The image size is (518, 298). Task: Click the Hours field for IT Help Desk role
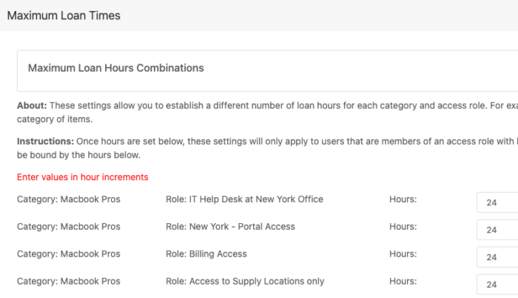(497, 202)
